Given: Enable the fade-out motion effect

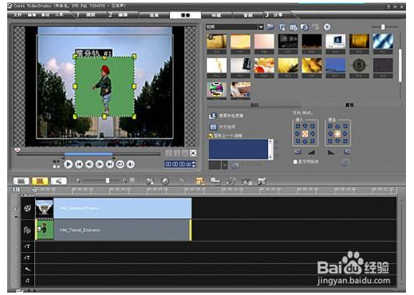Looking at the screenshot, I should point(330,152).
